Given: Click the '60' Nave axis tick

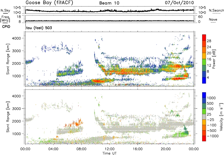Looking at the screenshot, I should [x=200, y=17].
